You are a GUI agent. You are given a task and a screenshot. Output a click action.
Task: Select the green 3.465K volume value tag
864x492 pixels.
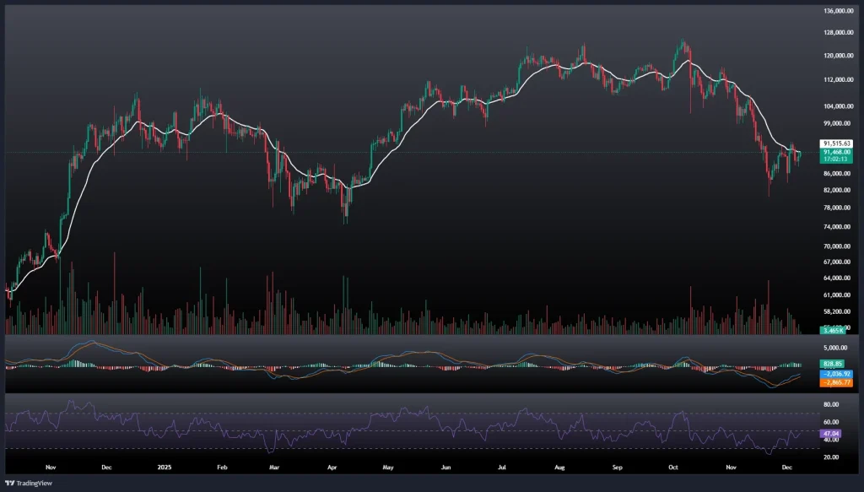(834, 331)
